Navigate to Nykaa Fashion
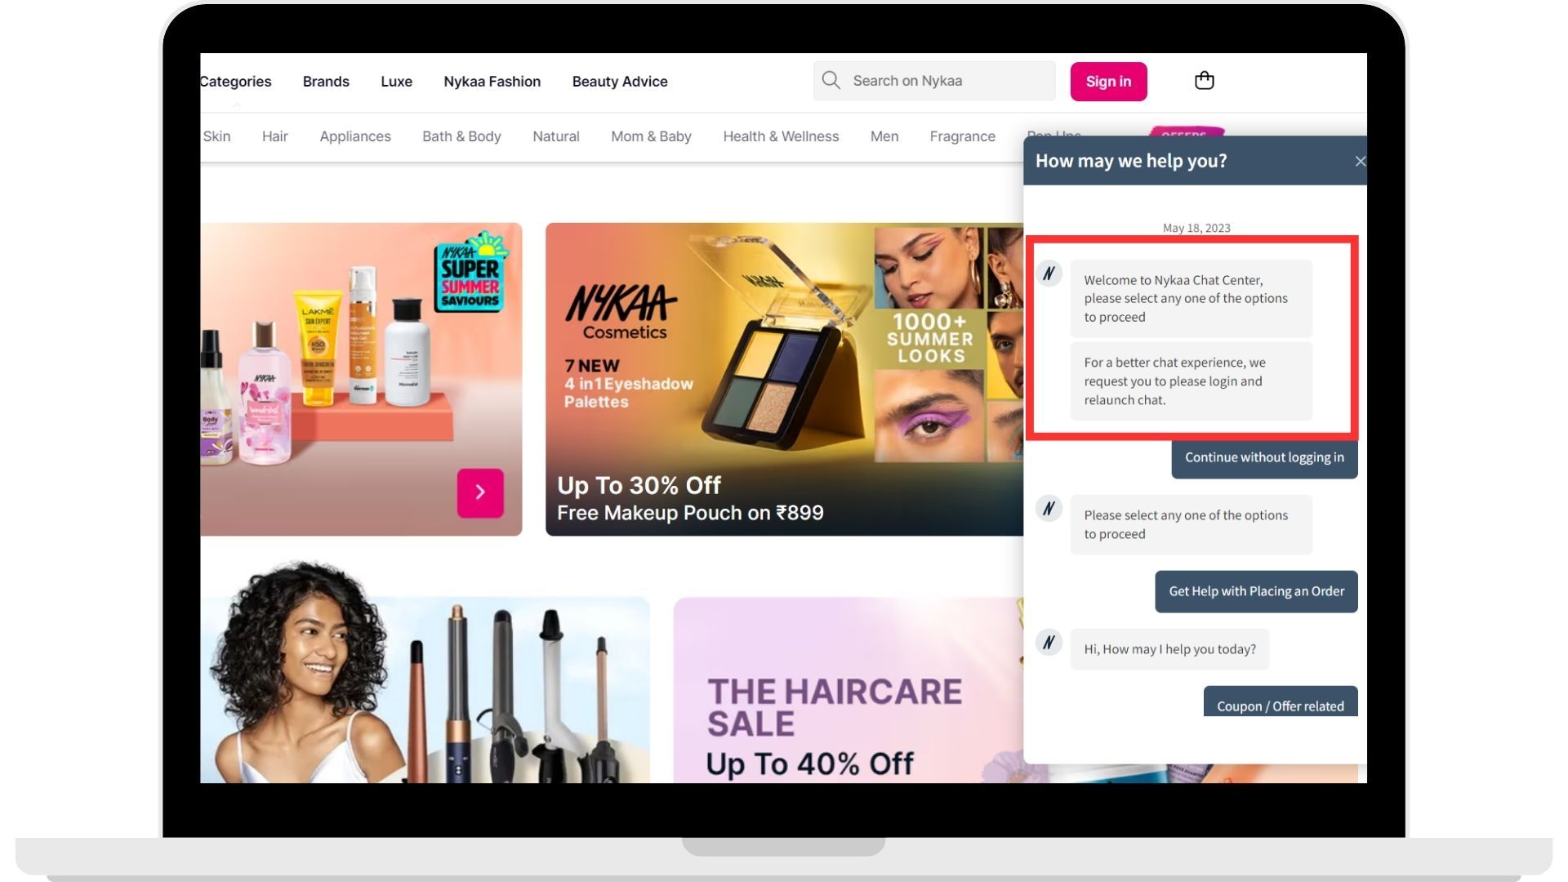 tap(492, 81)
